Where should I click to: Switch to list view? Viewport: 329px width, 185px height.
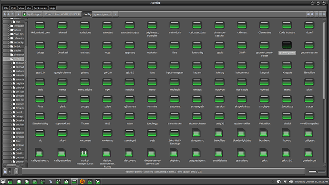click(x=320, y=14)
